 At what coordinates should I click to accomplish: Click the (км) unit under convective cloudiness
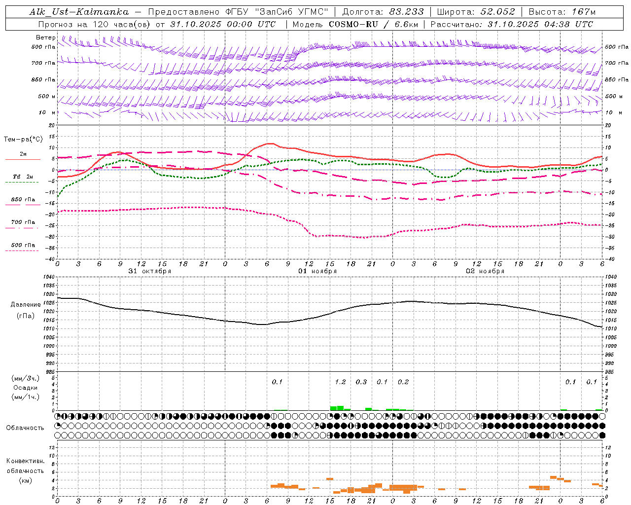[x=25, y=480]
